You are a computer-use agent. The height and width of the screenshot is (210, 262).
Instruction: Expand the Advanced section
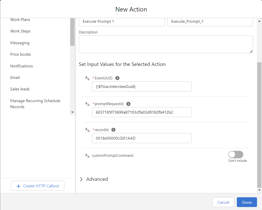coord(81,179)
